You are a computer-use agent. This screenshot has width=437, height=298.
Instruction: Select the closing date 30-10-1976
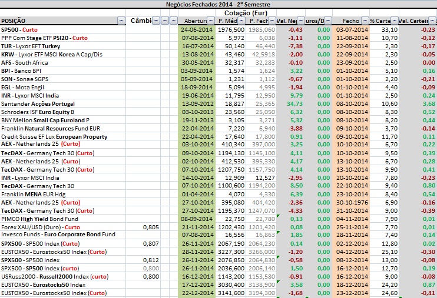click(x=351, y=203)
